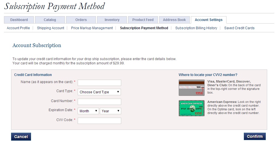Focus the name on card field
This screenshot has width=278, height=148.
[100, 83]
